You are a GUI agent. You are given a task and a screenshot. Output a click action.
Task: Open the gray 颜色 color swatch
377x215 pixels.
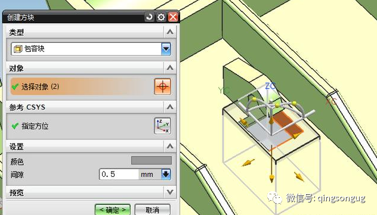152,160
